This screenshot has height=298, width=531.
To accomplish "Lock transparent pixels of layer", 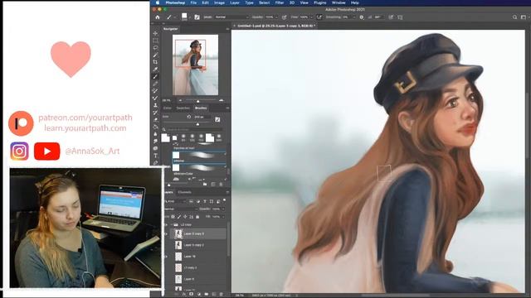I will [x=173, y=217].
